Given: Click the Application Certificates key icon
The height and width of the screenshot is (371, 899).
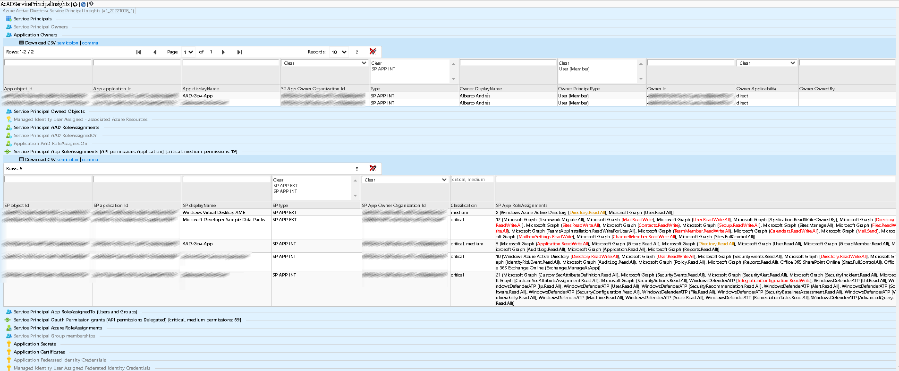Looking at the screenshot, I should (8, 352).
